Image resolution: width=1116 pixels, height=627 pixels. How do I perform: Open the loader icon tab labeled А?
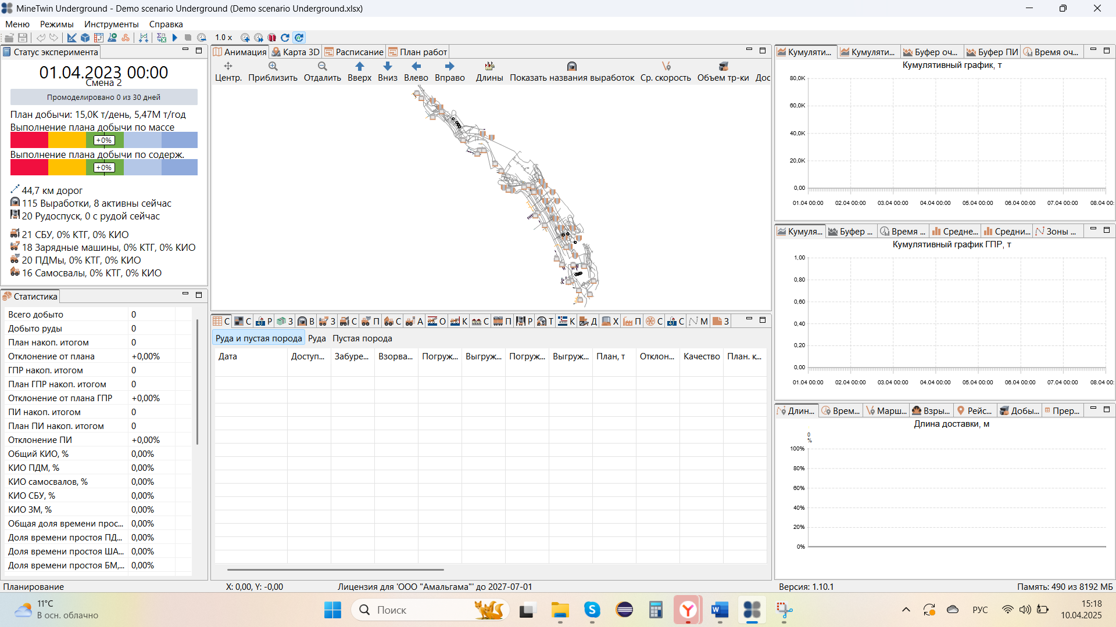(414, 322)
